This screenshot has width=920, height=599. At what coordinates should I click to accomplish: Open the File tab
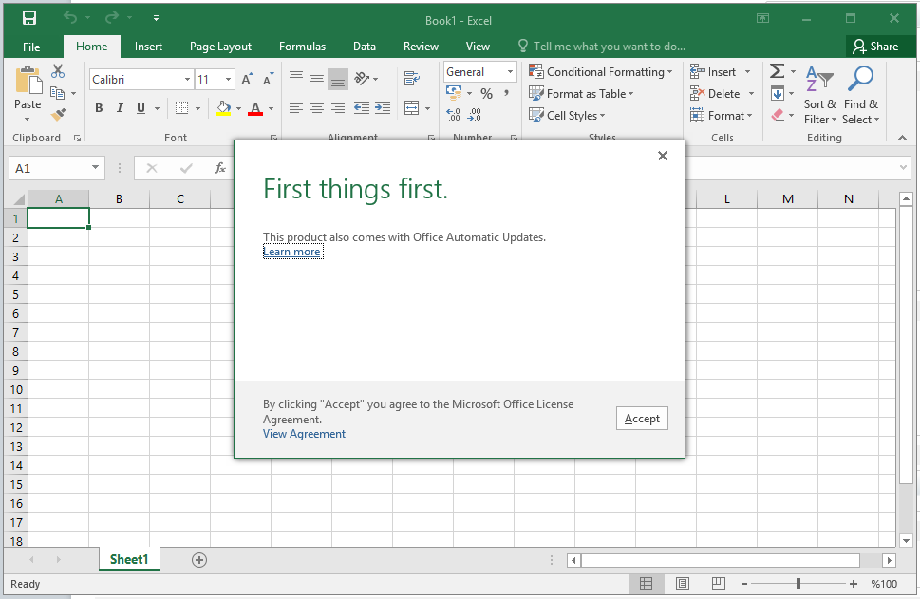pyautogui.click(x=31, y=47)
